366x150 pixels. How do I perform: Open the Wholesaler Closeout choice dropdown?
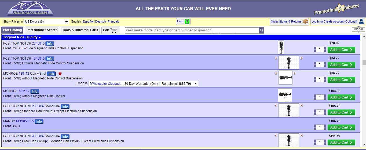(x=144, y=84)
